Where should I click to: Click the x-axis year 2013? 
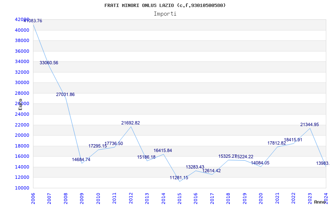click(x=147, y=199)
